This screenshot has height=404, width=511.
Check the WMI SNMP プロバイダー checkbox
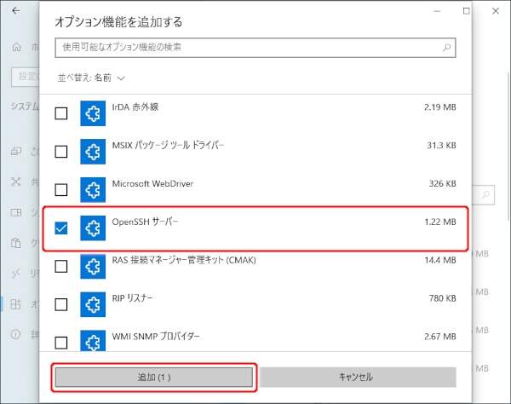point(61,343)
